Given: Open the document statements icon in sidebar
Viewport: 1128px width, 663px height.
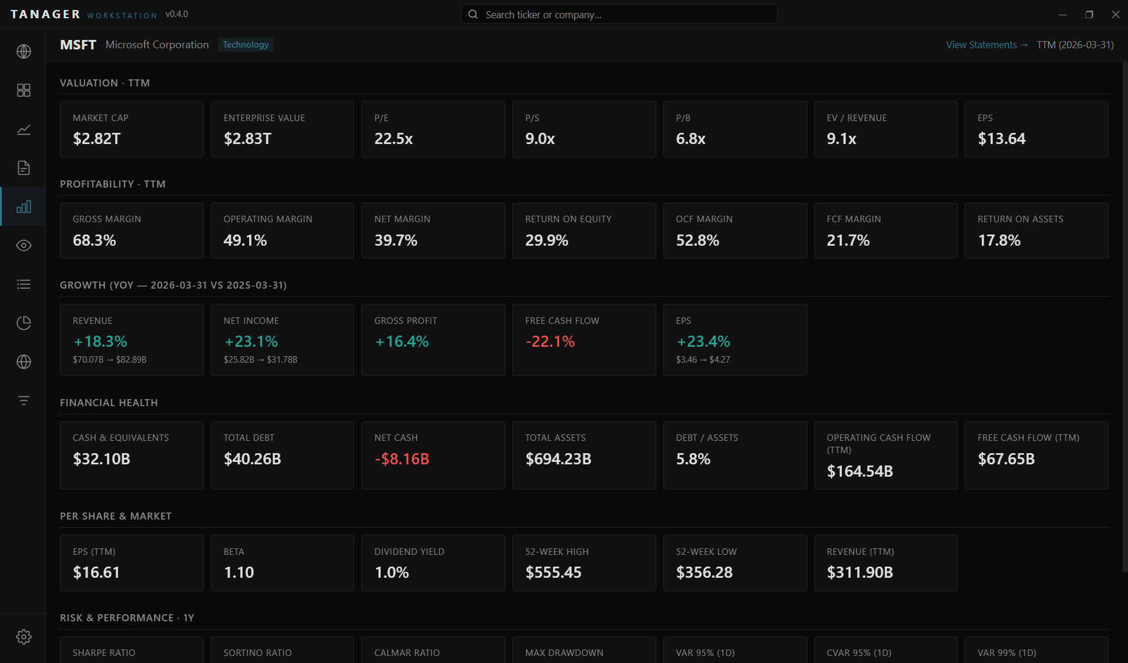Looking at the screenshot, I should point(23,168).
